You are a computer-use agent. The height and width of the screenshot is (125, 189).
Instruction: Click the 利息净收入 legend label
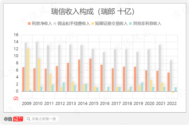point(42,23)
